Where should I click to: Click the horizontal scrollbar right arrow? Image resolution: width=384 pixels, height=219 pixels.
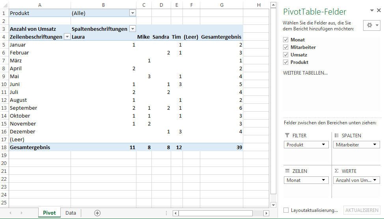coord(266,213)
